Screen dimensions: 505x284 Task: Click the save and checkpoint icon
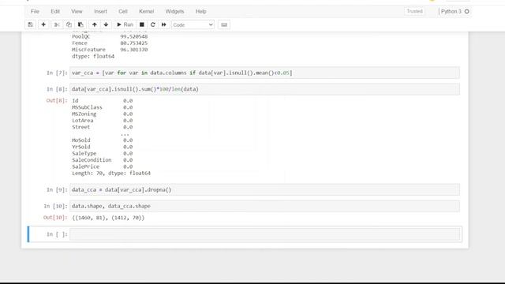coord(30,24)
